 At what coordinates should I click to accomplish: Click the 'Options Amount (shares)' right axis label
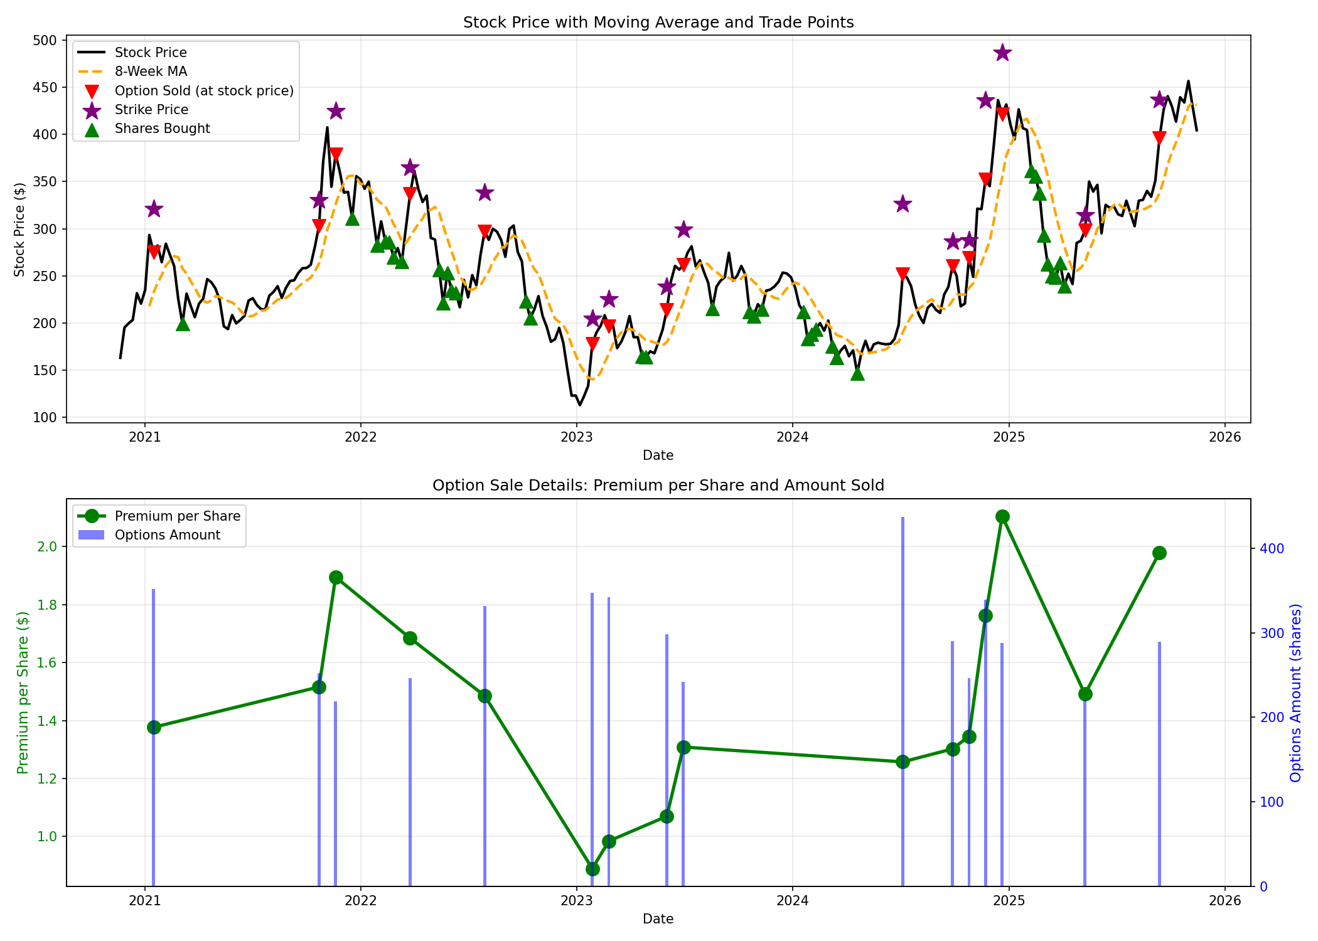tap(1296, 693)
